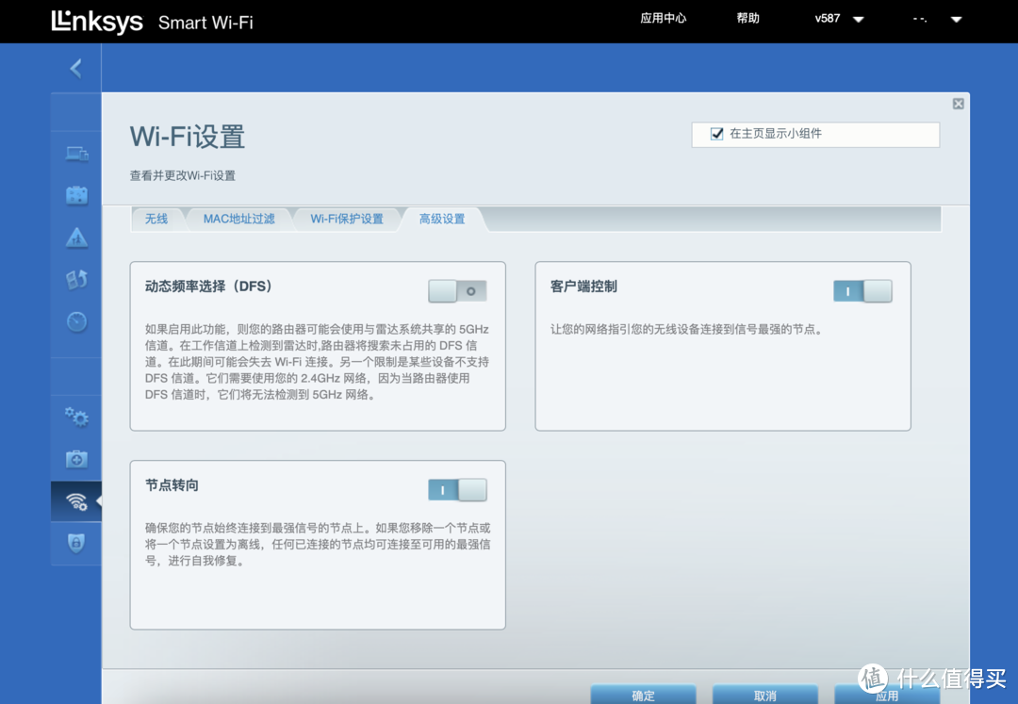
Task: Click the Wi-Fi wireless settings icon
Action: (76, 501)
